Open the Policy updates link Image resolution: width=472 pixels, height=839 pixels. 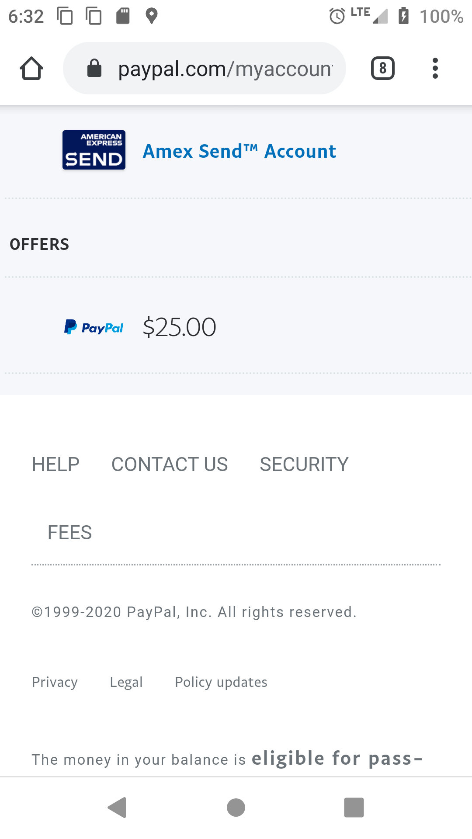click(221, 682)
